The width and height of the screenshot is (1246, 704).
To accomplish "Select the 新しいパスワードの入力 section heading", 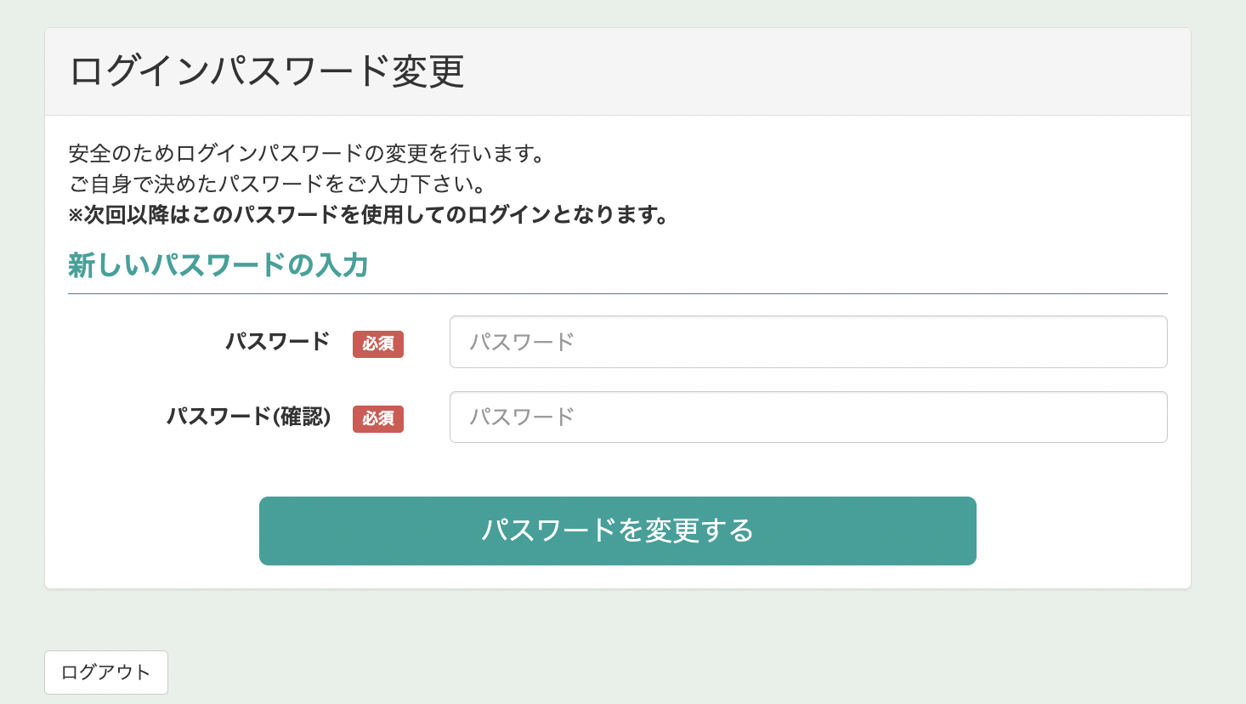I will click(x=218, y=264).
